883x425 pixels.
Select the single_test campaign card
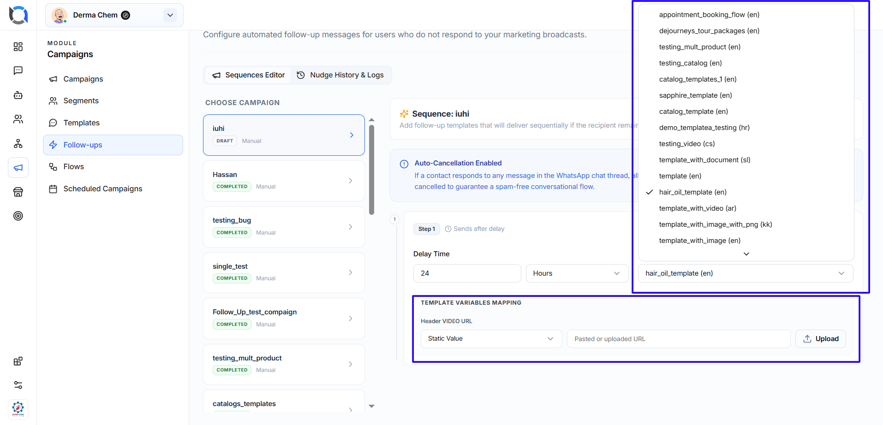click(284, 272)
